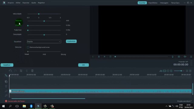This screenshot has height=109, width=194.
Task: Click the Mensagem link
Action: [164, 3]
